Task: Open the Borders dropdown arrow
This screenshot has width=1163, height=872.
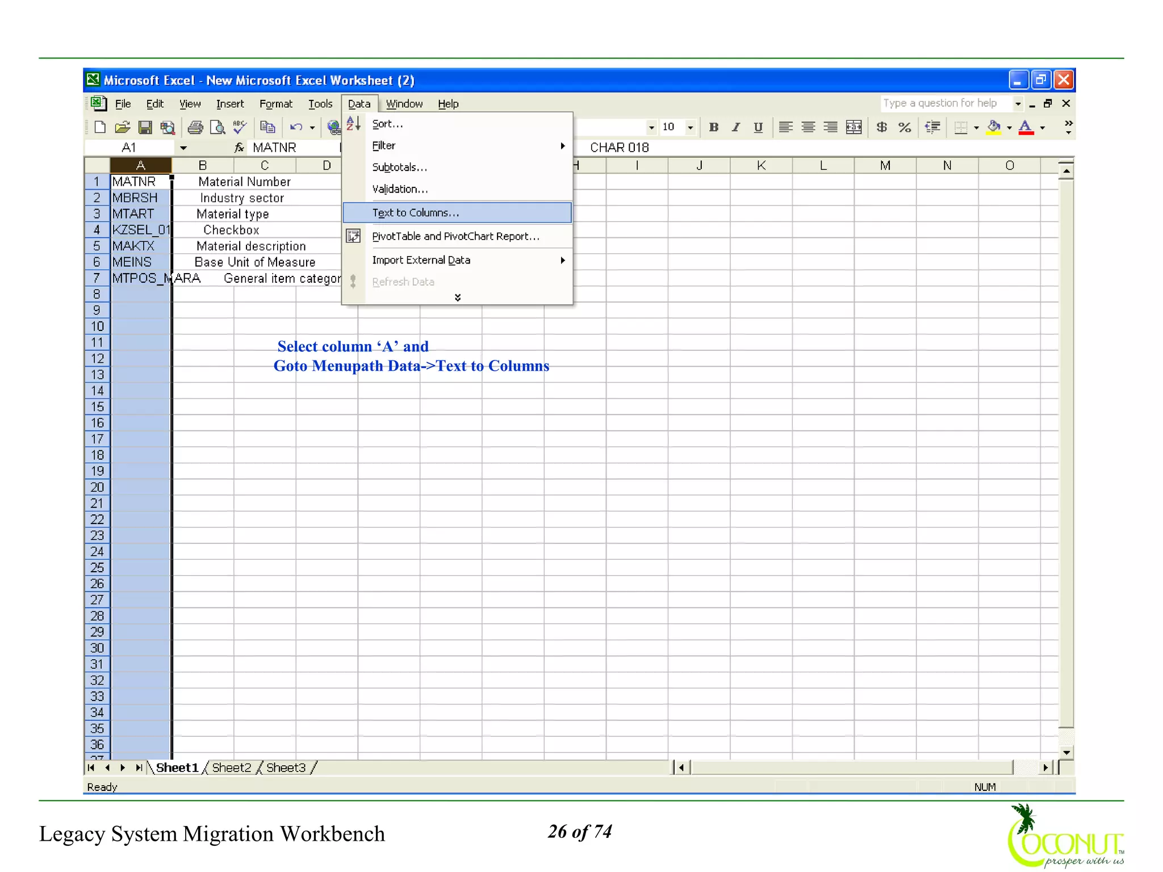Action: click(x=976, y=128)
